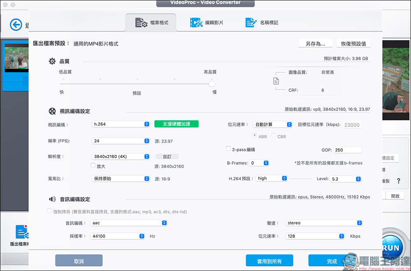Open the 名稱標記 tab

pyautogui.click(x=262, y=23)
